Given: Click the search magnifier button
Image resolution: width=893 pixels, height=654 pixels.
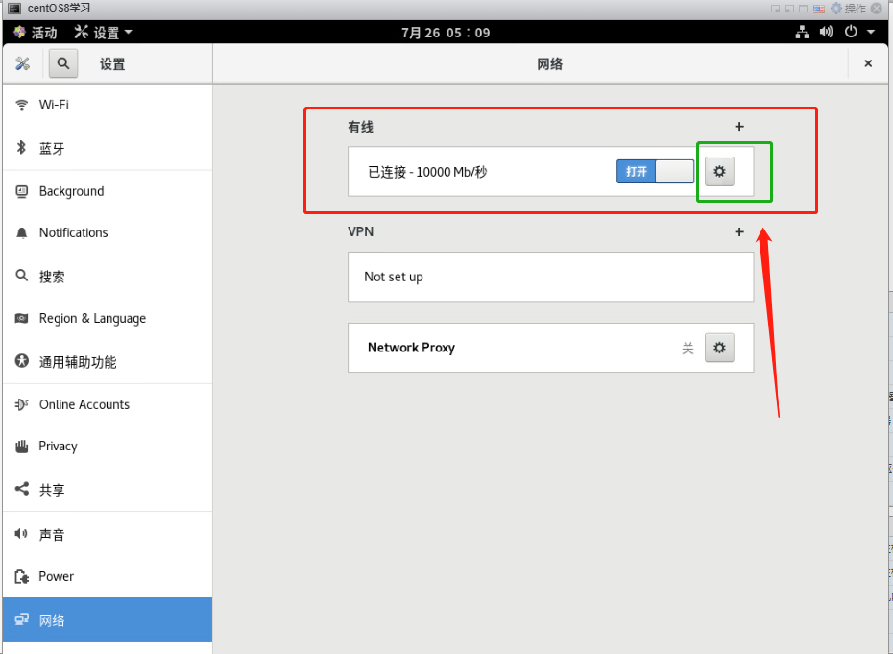Looking at the screenshot, I should 63,63.
